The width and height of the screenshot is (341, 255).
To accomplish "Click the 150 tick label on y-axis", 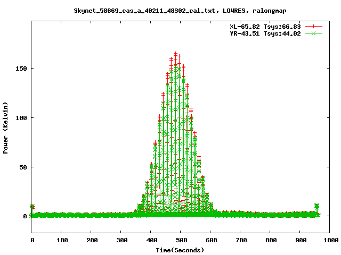I will (21, 69).
